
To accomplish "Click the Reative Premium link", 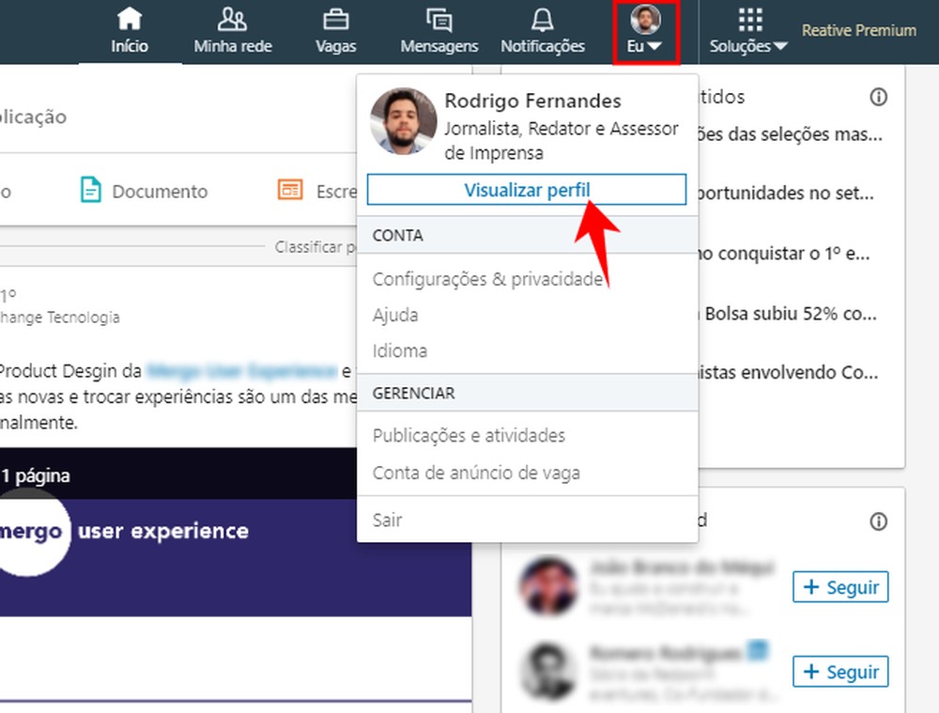I will pyautogui.click(x=857, y=30).
